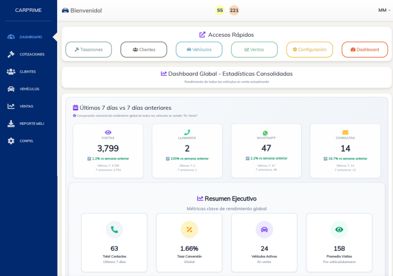Click the CARPRIME logo in sidebar

pyautogui.click(x=29, y=10)
